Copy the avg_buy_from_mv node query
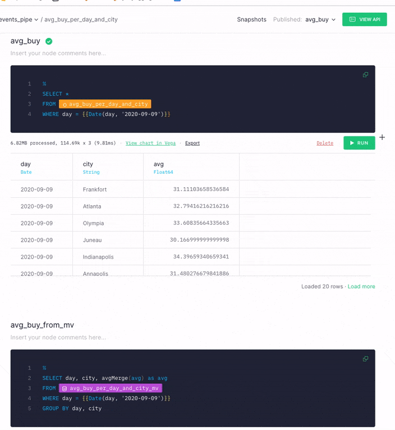Image resolution: width=395 pixels, height=430 pixels. 365,359
